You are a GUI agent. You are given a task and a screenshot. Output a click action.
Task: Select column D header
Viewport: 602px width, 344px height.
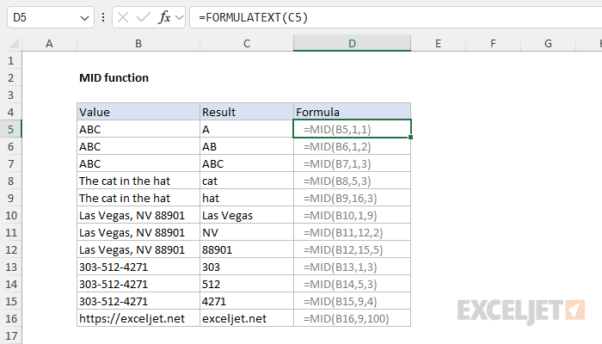coord(352,43)
